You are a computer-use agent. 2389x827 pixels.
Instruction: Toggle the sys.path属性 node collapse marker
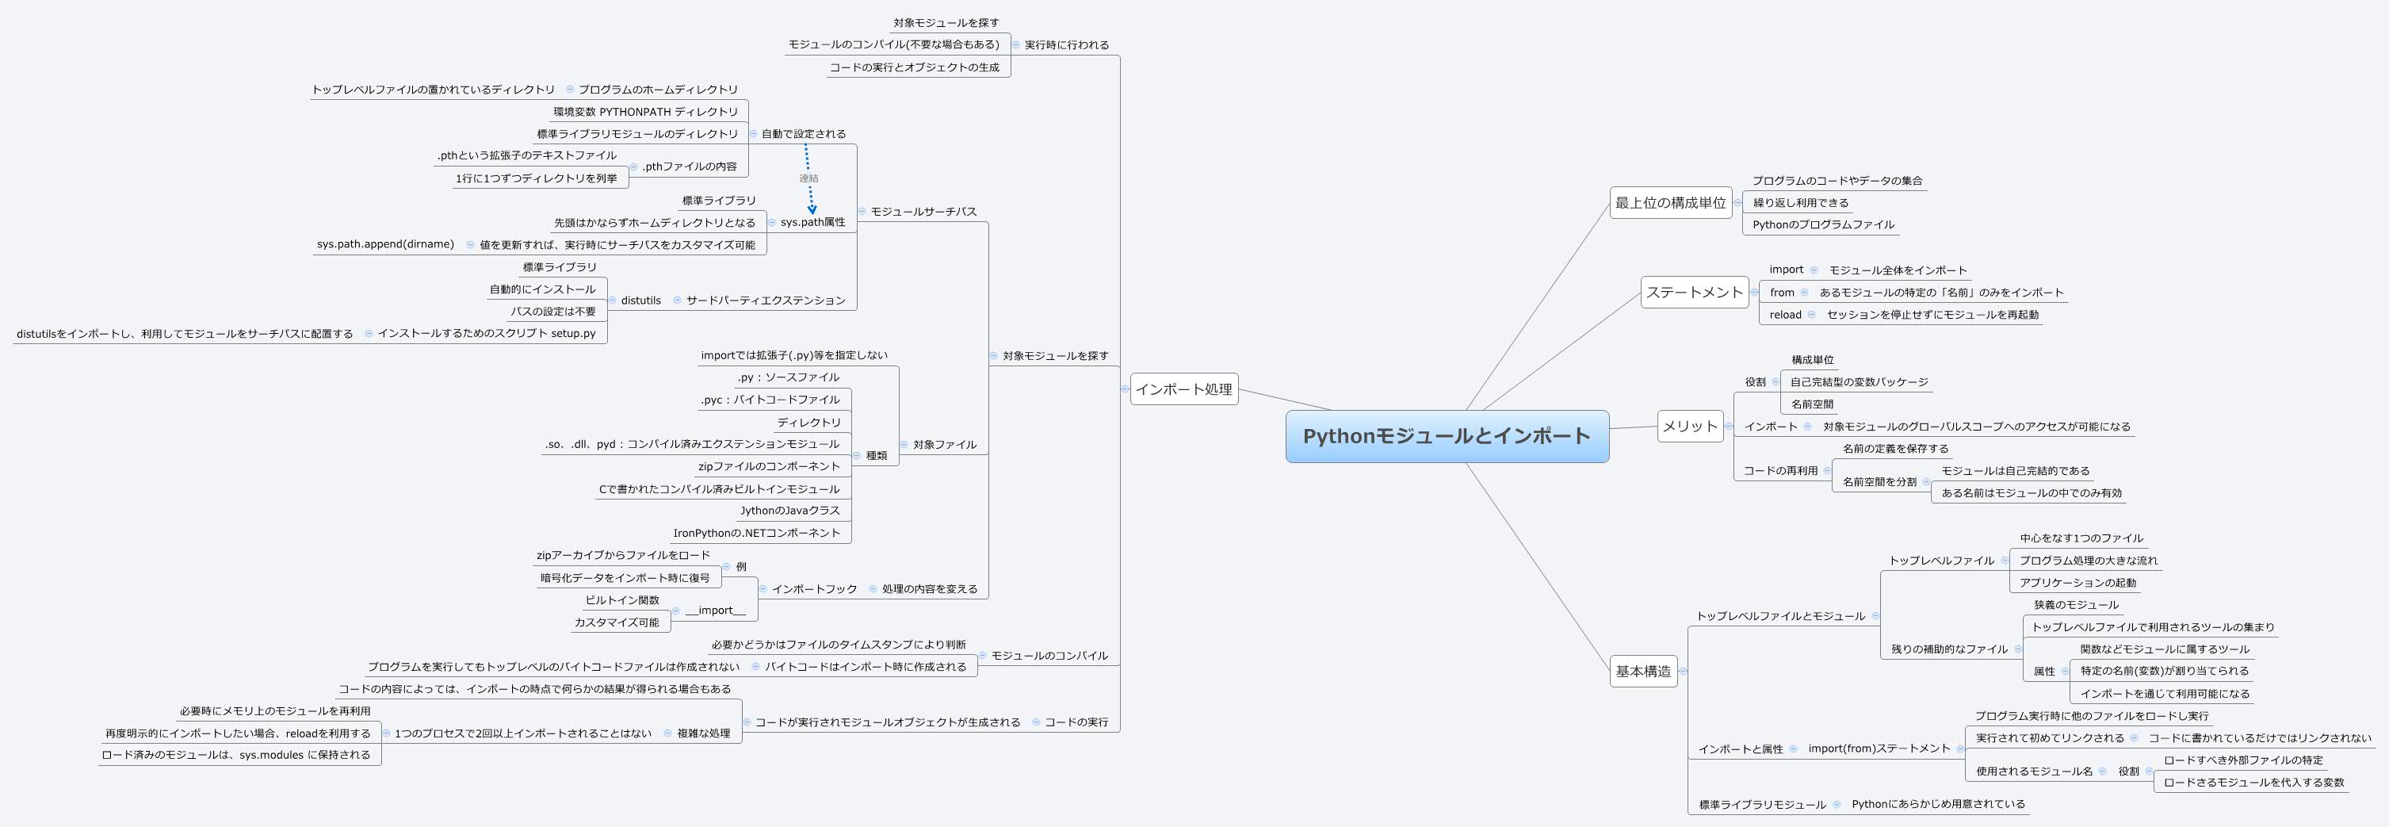[771, 223]
